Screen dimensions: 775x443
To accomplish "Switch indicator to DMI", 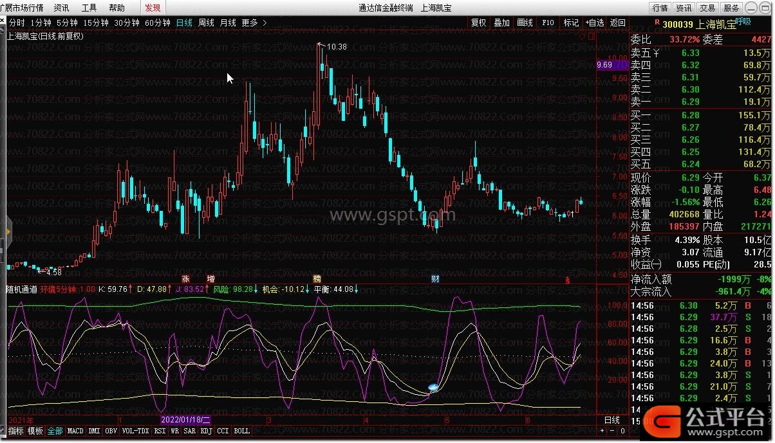I will tap(94, 431).
